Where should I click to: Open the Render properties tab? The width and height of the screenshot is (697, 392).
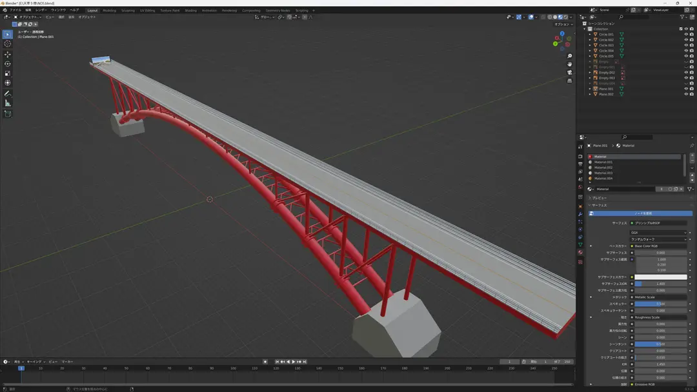coord(580,156)
